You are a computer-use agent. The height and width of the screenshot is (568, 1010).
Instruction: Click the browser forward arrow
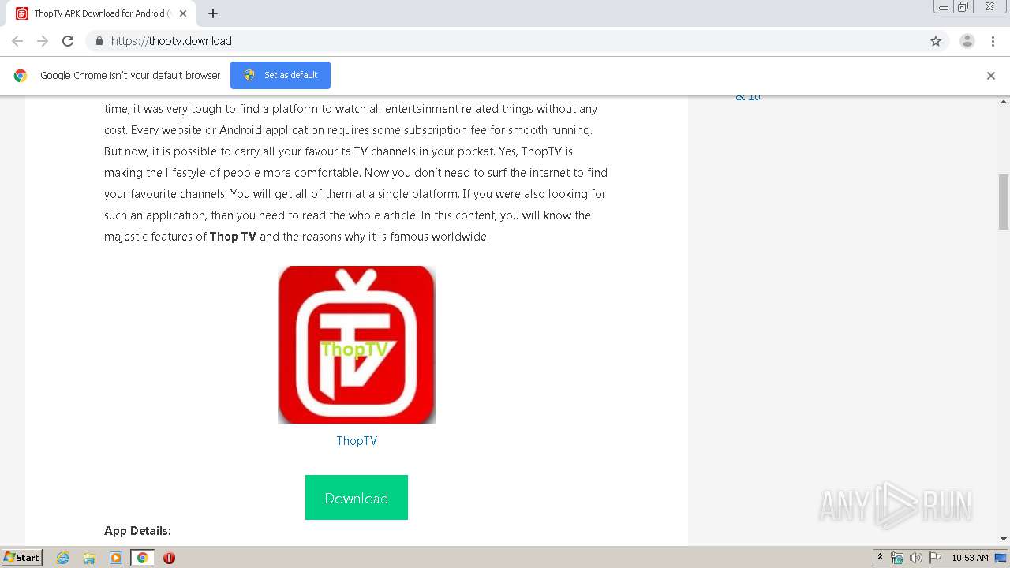point(43,41)
